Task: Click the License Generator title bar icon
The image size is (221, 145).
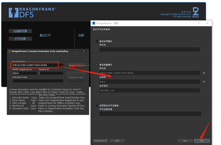Action: 10,51
